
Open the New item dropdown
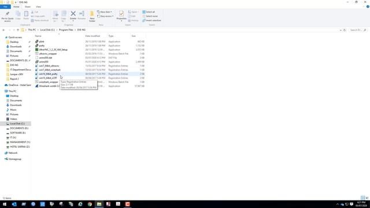pyautogui.click(x=105, y=12)
